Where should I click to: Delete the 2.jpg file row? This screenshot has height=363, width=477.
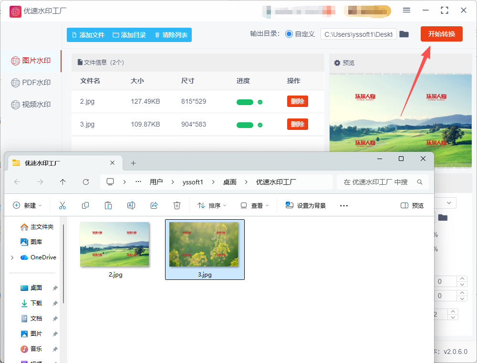pos(297,101)
